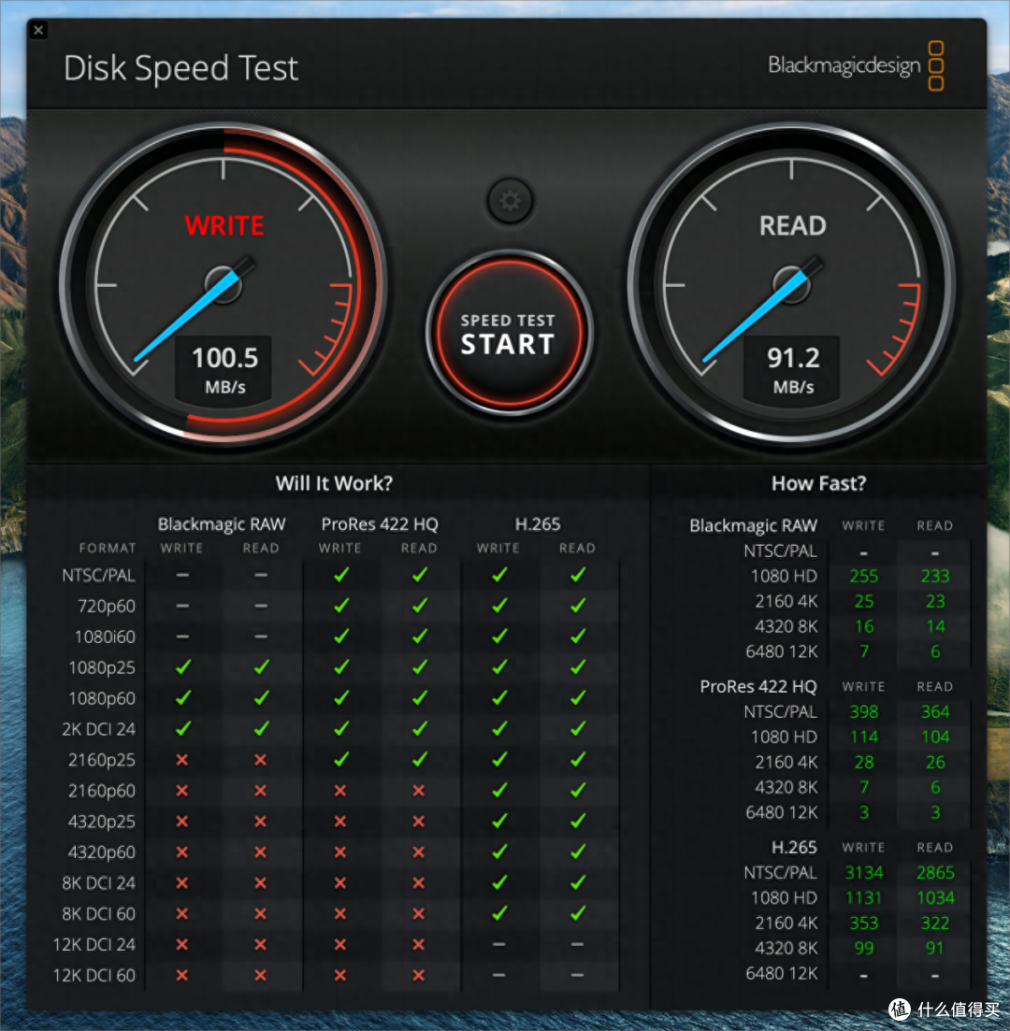1010x1031 pixels.
Task: Click Blackmagic RAW write cross for 12K DCI 24
Action: 182,944
